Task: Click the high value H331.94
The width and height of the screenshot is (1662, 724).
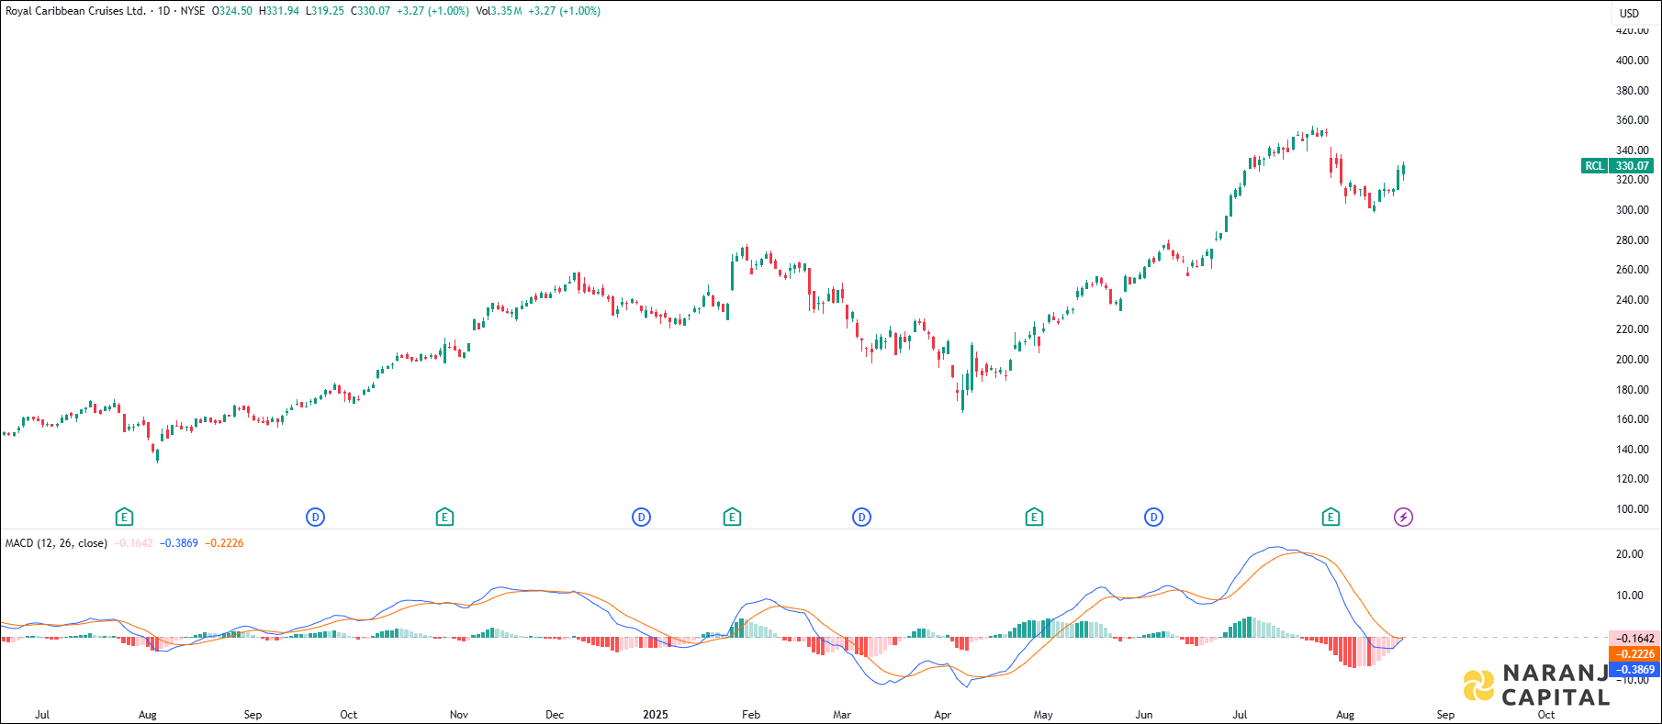Action: tap(278, 11)
